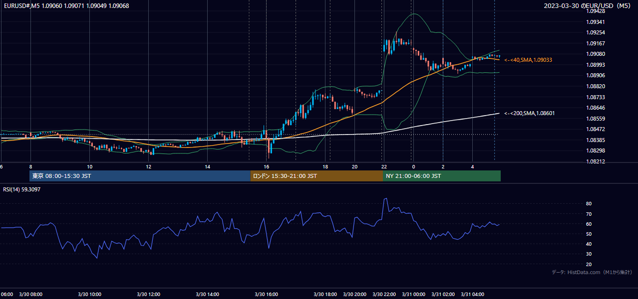Screen dimensions: 638x299
Task: Click hour label 2 under the price chart
Action: (443, 166)
